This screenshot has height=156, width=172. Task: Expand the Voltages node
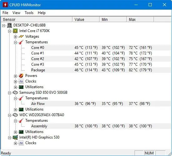tap(16, 37)
